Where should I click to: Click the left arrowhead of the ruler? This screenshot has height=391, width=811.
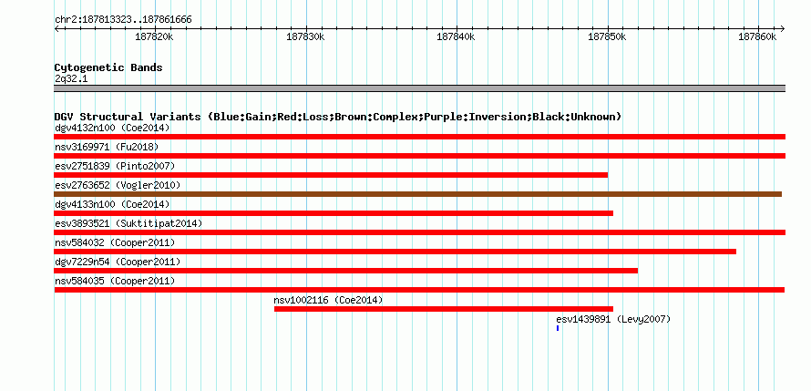pyautogui.click(x=56, y=29)
